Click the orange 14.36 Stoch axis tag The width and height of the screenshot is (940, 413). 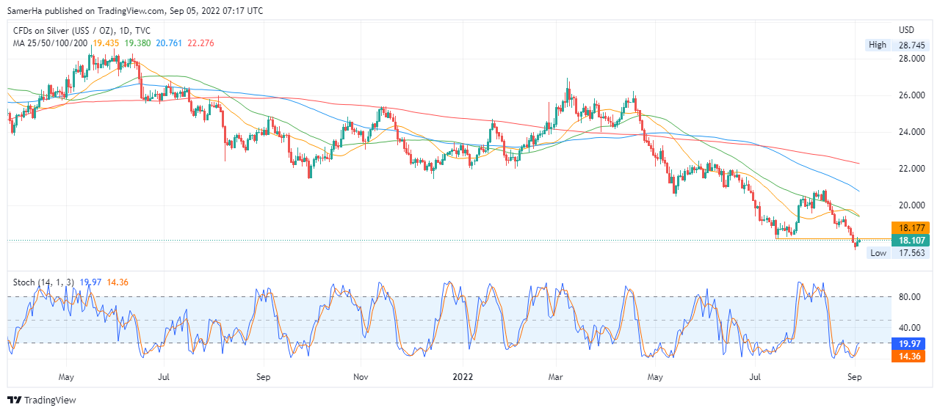[x=911, y=356]
